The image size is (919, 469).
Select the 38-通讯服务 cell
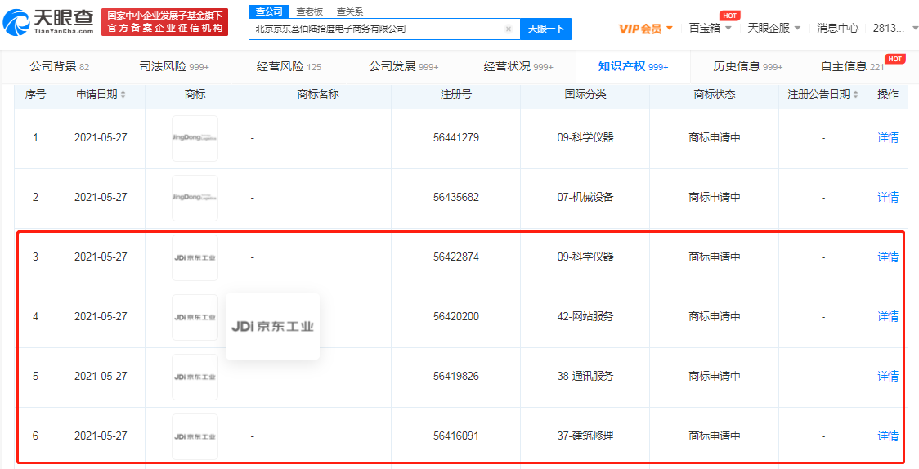click(x=585, y=377)
